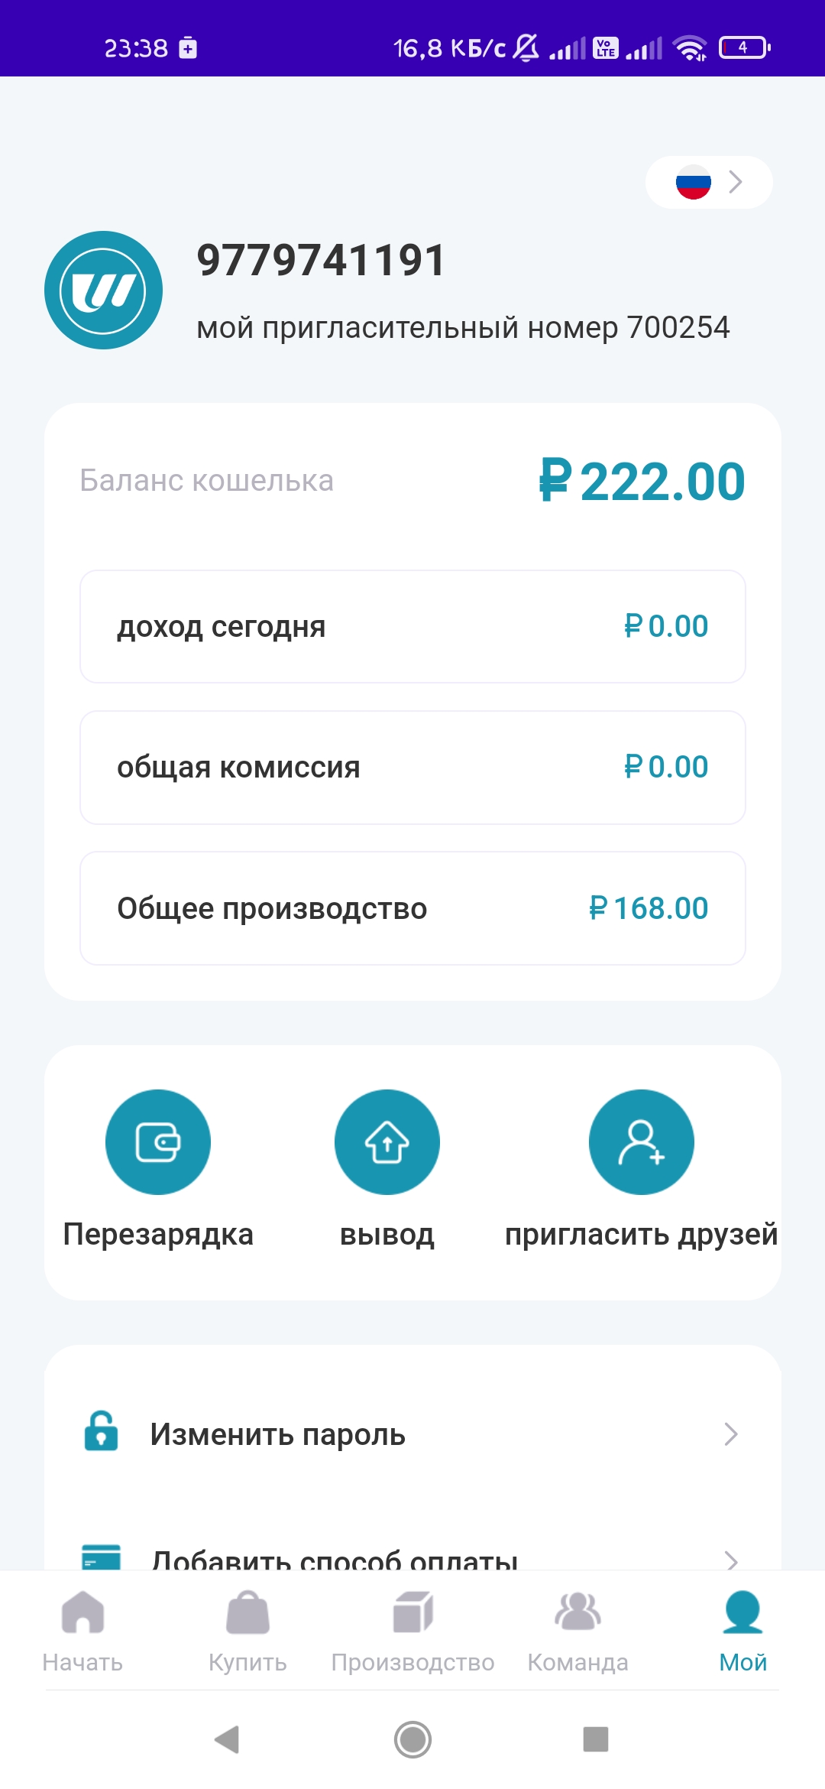Viewport: 825px width, 1789px height.
Task: Tap the доход сегодня income row
Action: (412, 626)
